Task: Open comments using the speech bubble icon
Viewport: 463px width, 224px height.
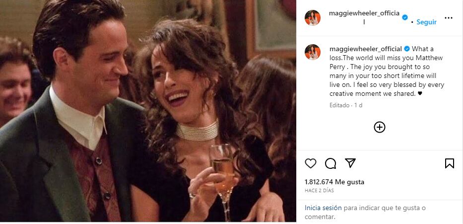Action: point(331,163)
